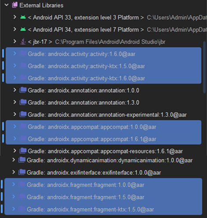This screenshot has height=218, width=207.
Task: Select Gradle: dynamicanimation:1.0.0@aar row
Action: tap(110, 161)
